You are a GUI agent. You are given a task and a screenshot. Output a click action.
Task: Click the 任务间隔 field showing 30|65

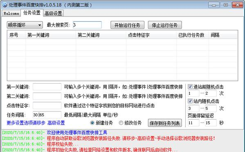tap(47, 115)
